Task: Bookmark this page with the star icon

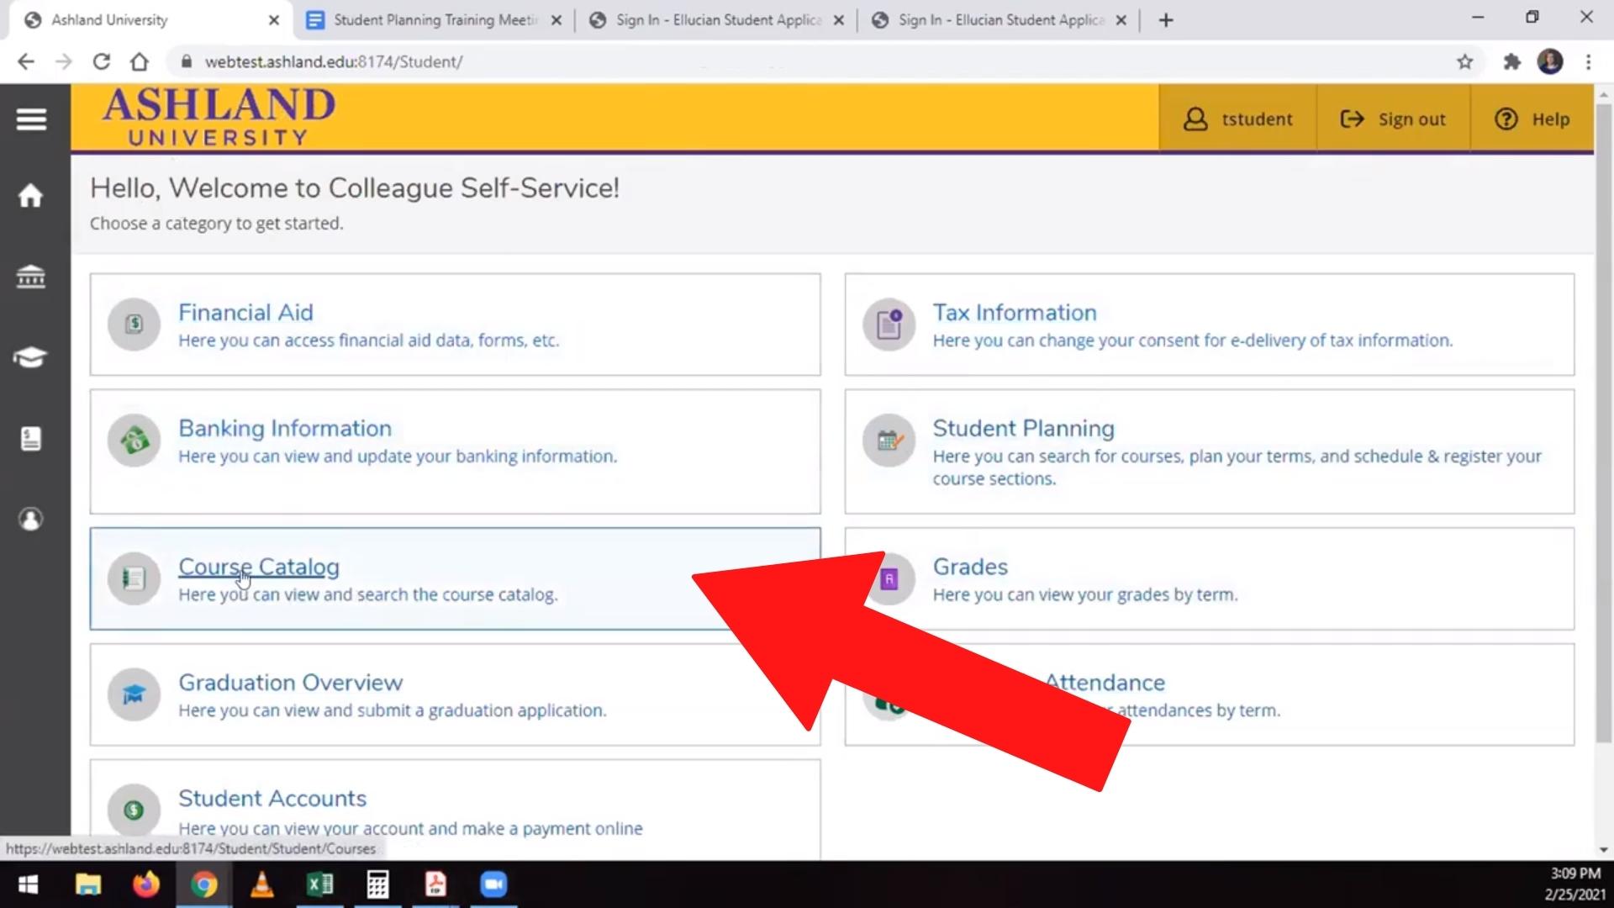Action: click(x=1464, y=61)
